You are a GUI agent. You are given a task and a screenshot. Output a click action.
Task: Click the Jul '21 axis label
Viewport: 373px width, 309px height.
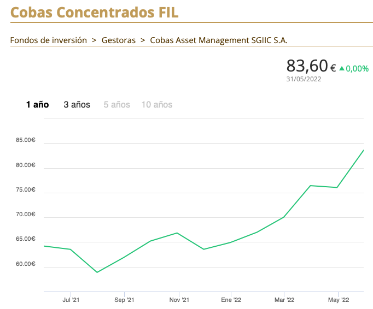[x=71, y=300]
